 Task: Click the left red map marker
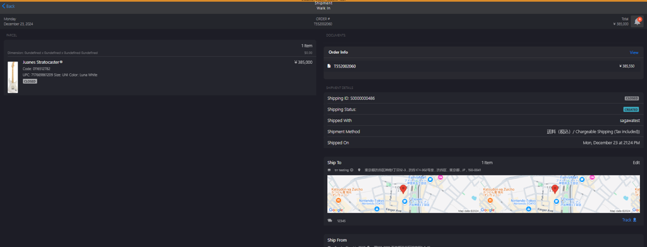[403, 190]
